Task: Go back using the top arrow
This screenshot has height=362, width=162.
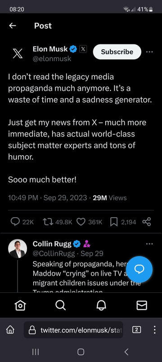Action: pos(13,26)
